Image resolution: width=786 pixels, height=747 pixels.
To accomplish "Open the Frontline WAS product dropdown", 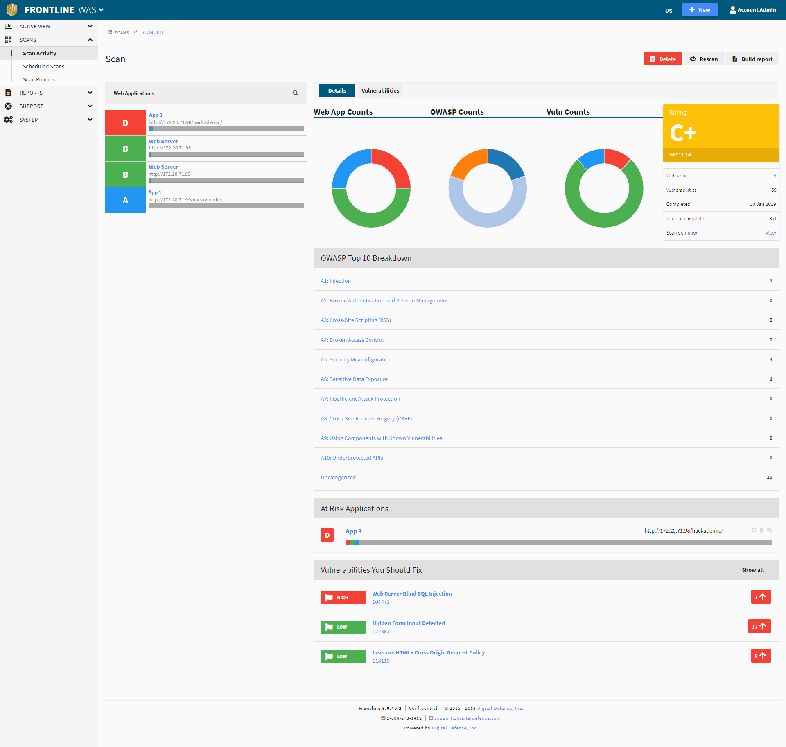I will click(x=101, y=10).
